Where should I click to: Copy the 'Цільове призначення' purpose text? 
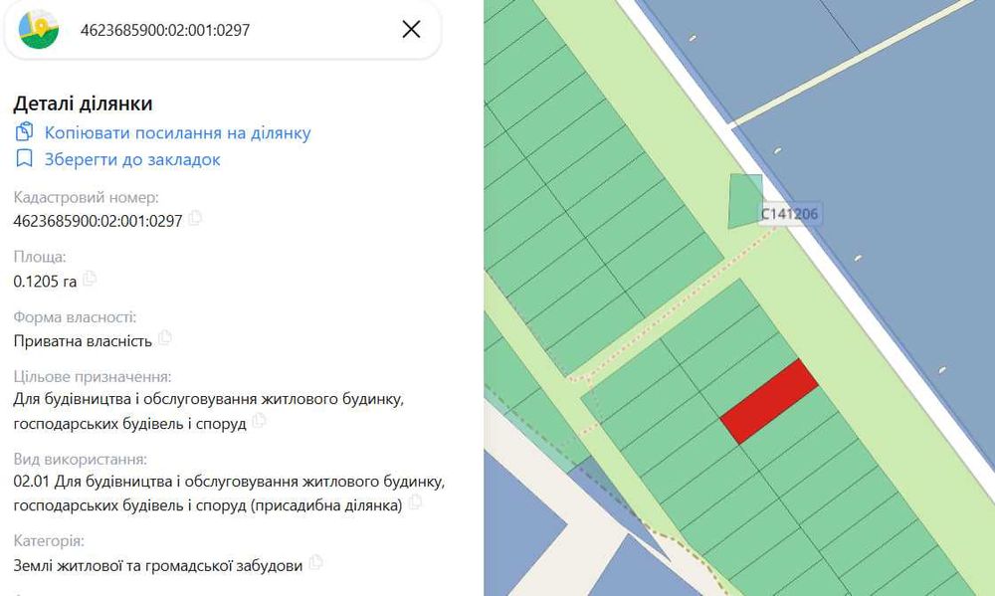coord(259,421)
